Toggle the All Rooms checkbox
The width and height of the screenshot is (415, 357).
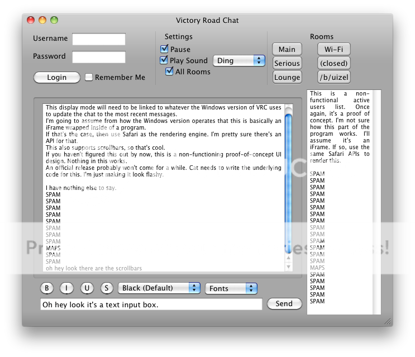170,72
